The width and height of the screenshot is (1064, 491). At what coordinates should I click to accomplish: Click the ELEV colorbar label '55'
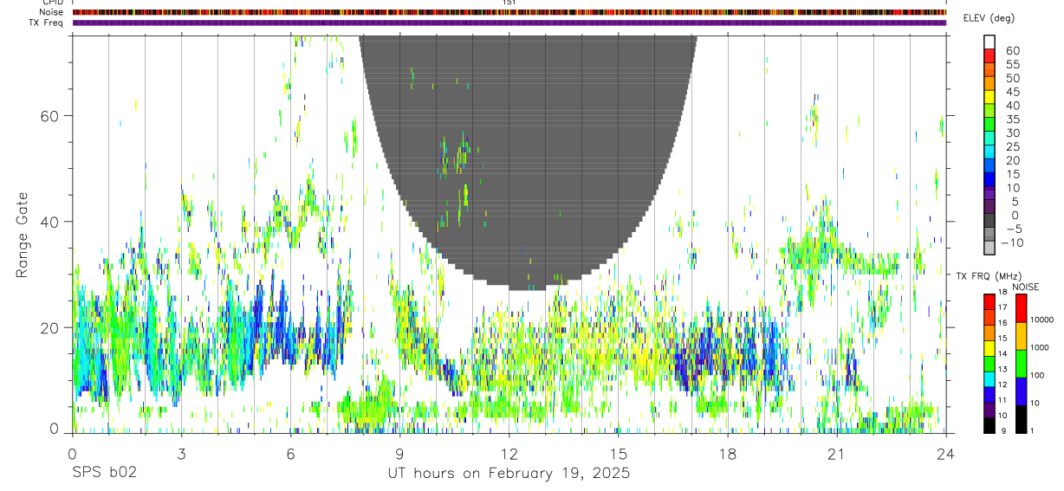pyautogui.click(x=1012, y=65)
